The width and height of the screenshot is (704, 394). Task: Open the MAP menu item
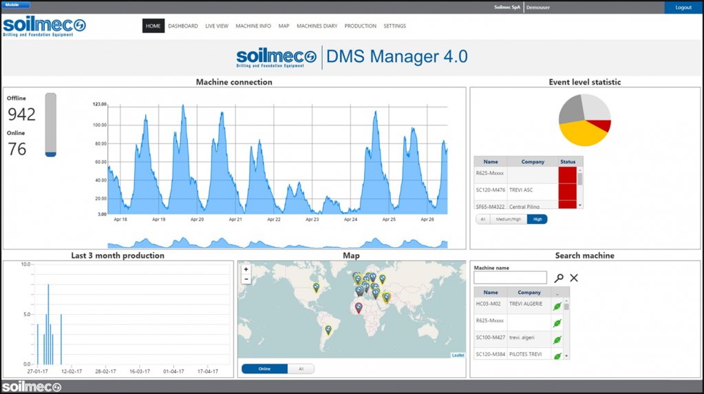point(284,26)
